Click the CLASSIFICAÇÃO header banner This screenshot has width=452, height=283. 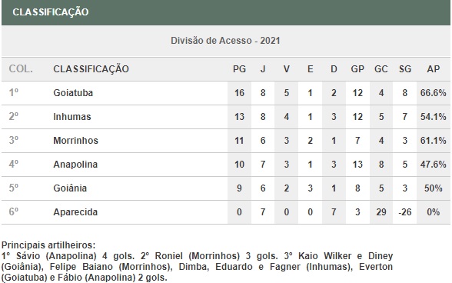click(x=226, y=12)
